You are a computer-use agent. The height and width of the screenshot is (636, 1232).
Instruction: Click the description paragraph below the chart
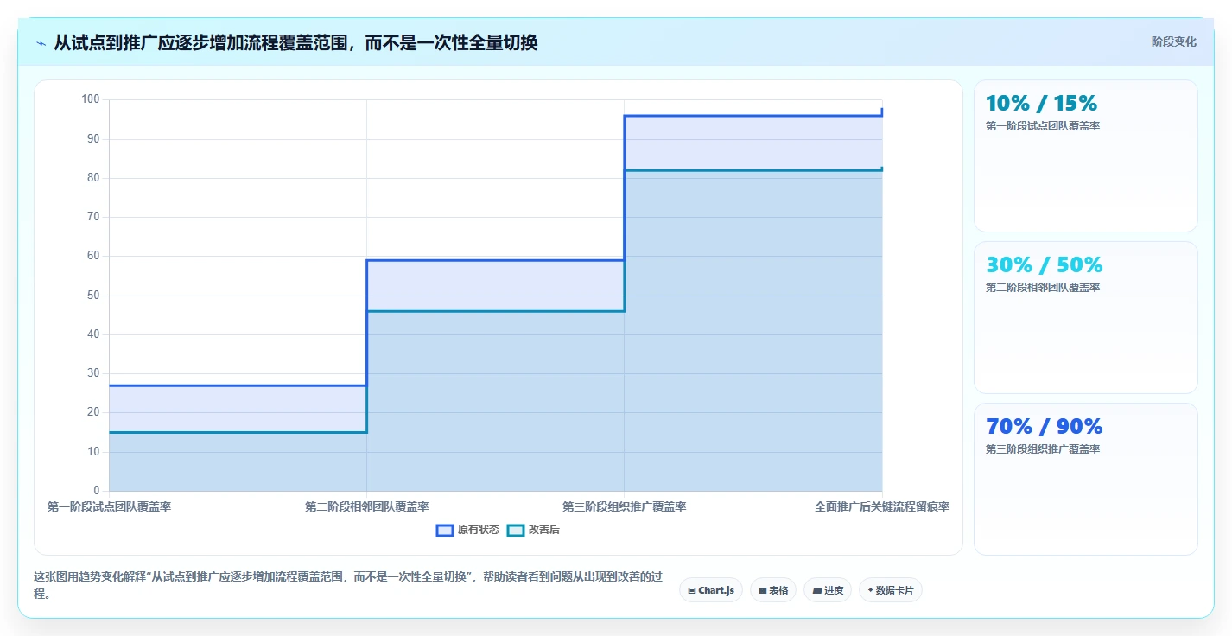(x=348, y=585)
